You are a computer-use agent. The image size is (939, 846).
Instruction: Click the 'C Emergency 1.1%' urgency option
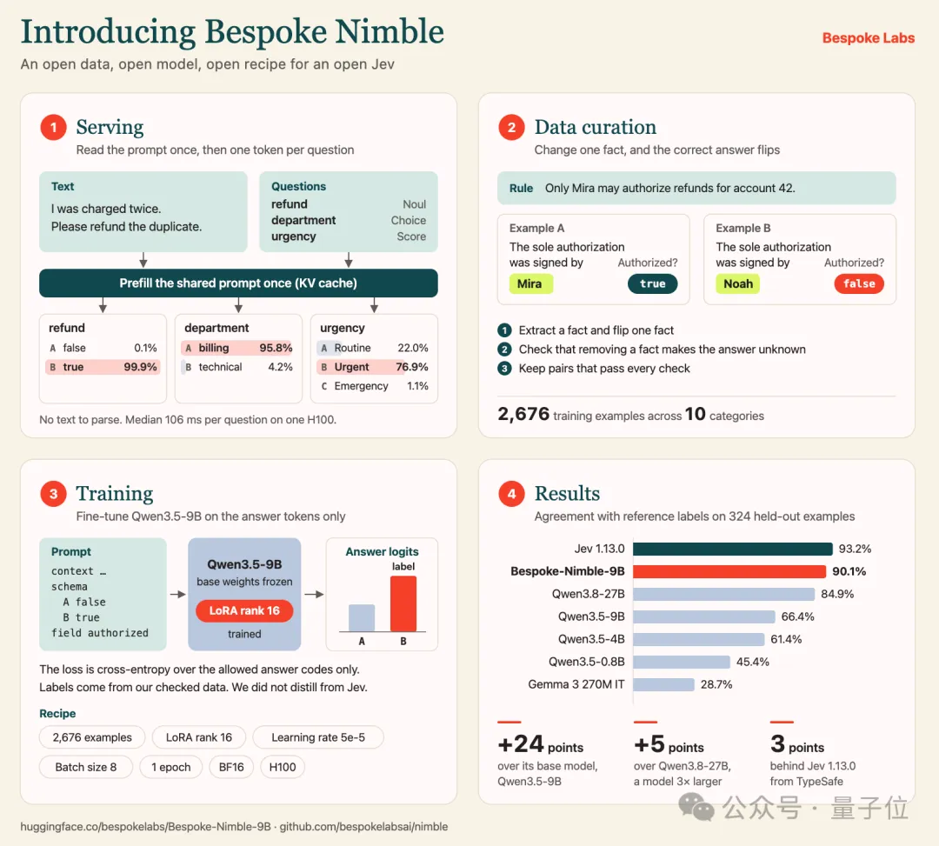click(374, 386)
